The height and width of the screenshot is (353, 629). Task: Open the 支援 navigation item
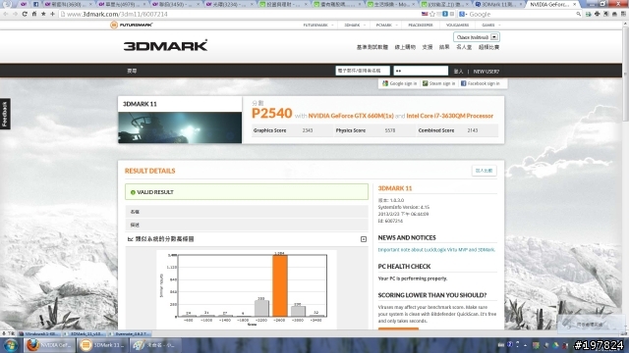click(x=428, y=47)
